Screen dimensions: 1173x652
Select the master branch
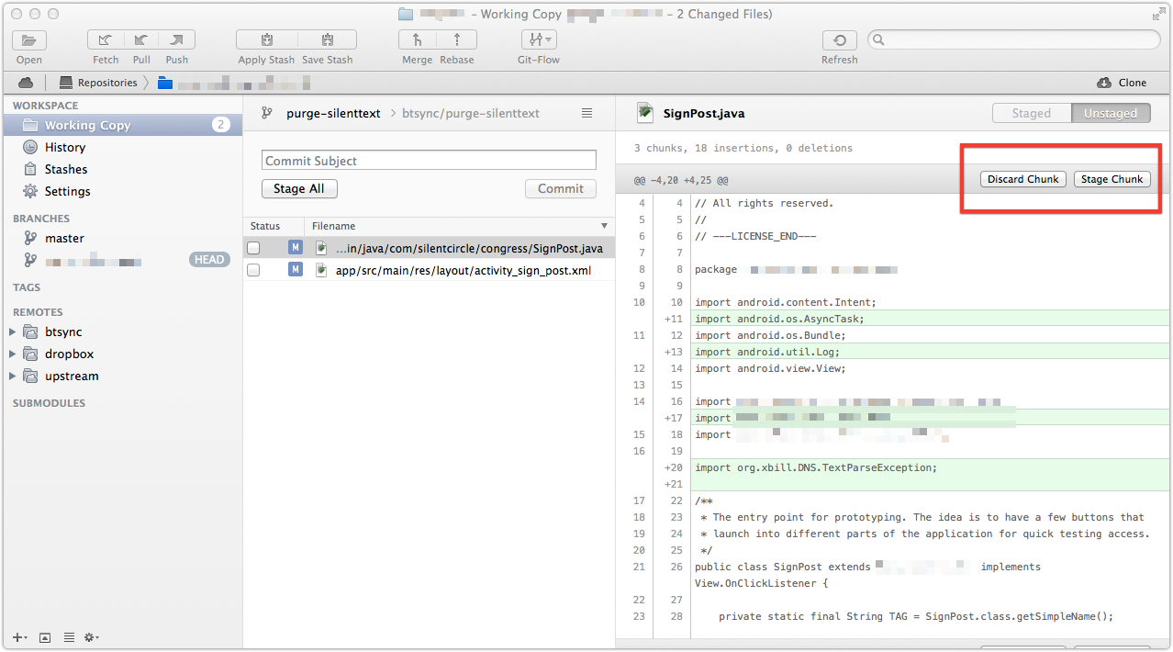coord(64,238)
